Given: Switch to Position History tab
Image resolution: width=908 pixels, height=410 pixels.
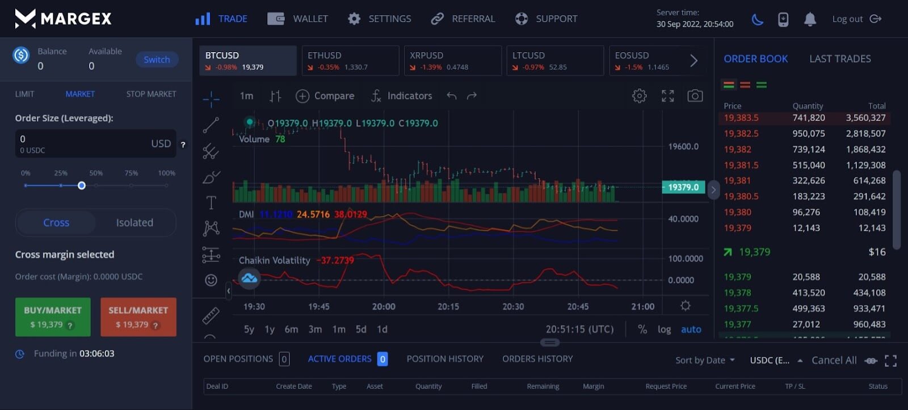Looking at the screenshot, I should [x=445, y=359].
